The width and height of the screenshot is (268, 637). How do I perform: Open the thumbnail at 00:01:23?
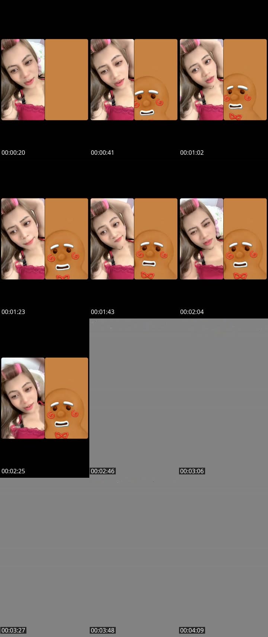(45, 239)
